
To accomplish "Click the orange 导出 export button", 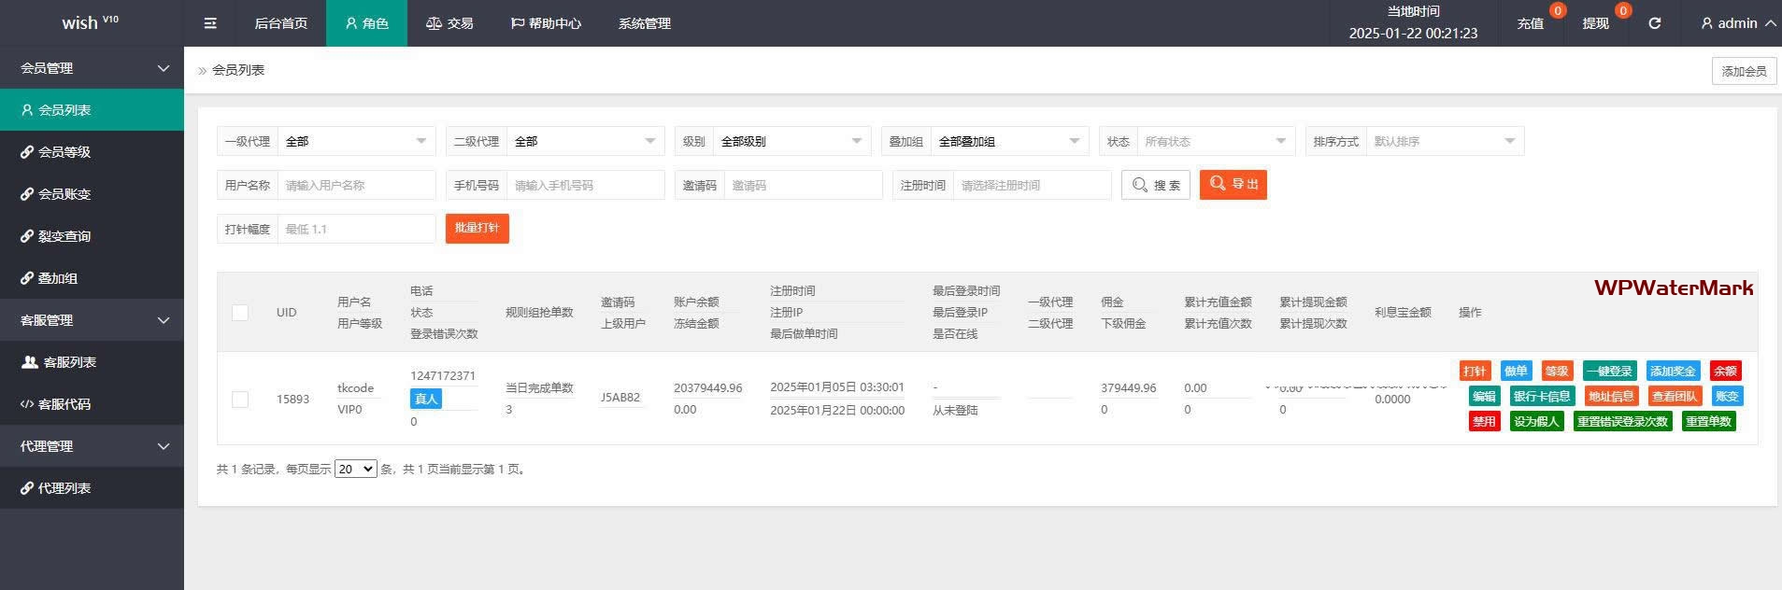I will (x=1233, y=185).
